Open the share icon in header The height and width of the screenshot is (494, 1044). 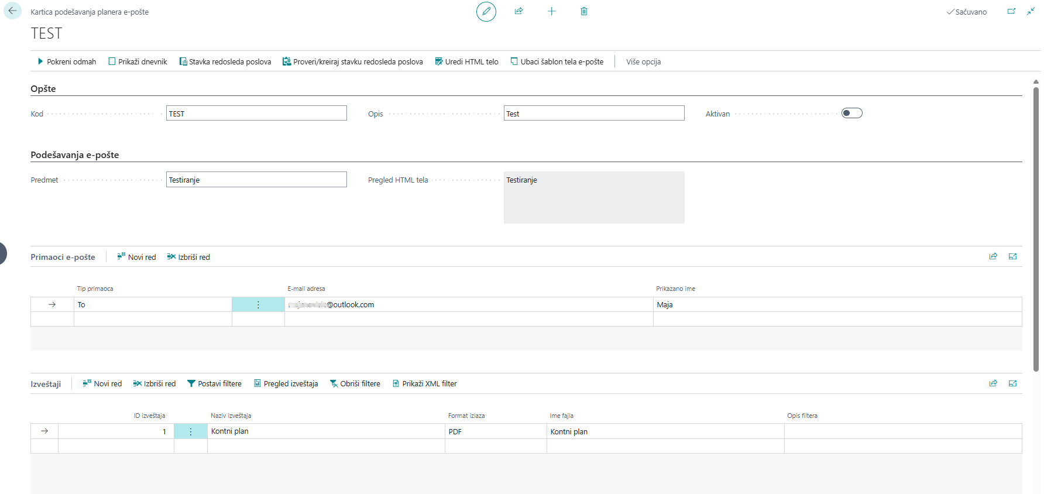[518, 11]
